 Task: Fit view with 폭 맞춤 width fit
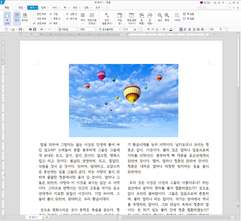click(x=188, y=19)
